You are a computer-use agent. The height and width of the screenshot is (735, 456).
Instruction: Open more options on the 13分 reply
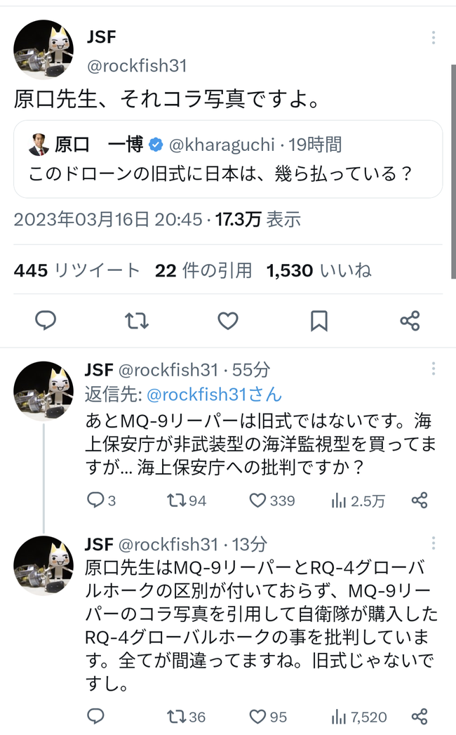tap(434, 543)
